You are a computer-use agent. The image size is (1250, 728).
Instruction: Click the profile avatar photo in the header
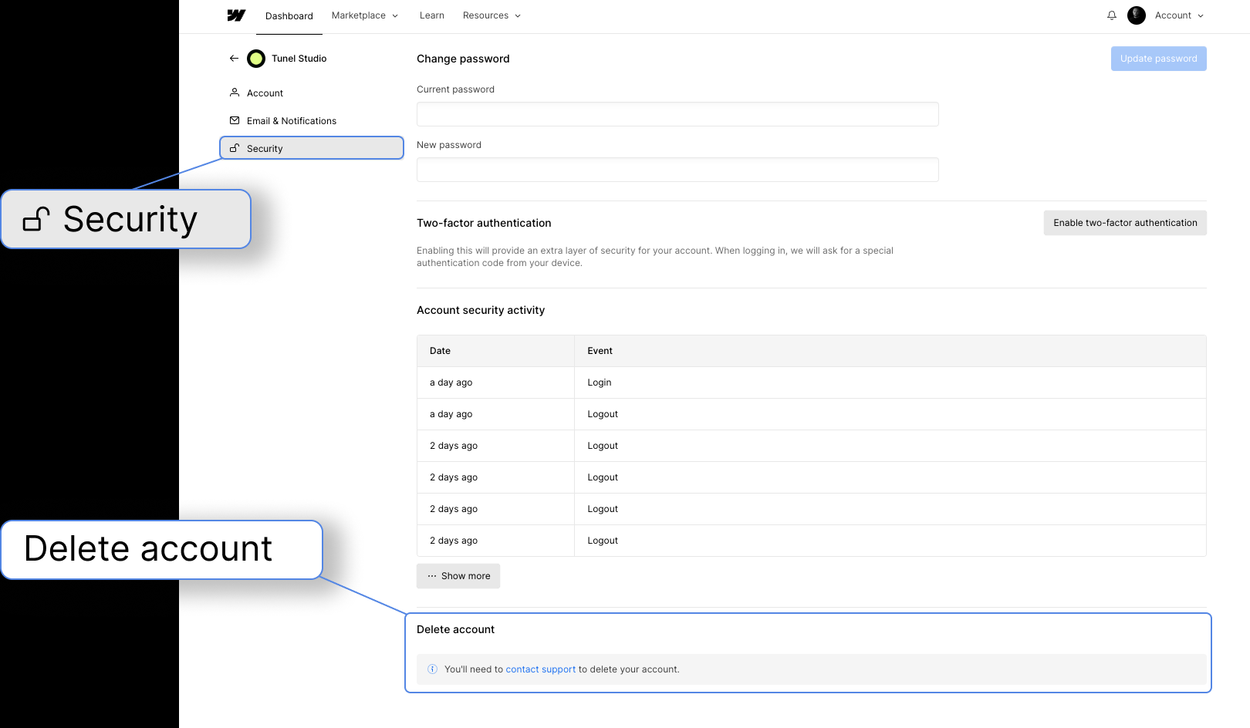pyautogui.click(x=1136, y=15)
